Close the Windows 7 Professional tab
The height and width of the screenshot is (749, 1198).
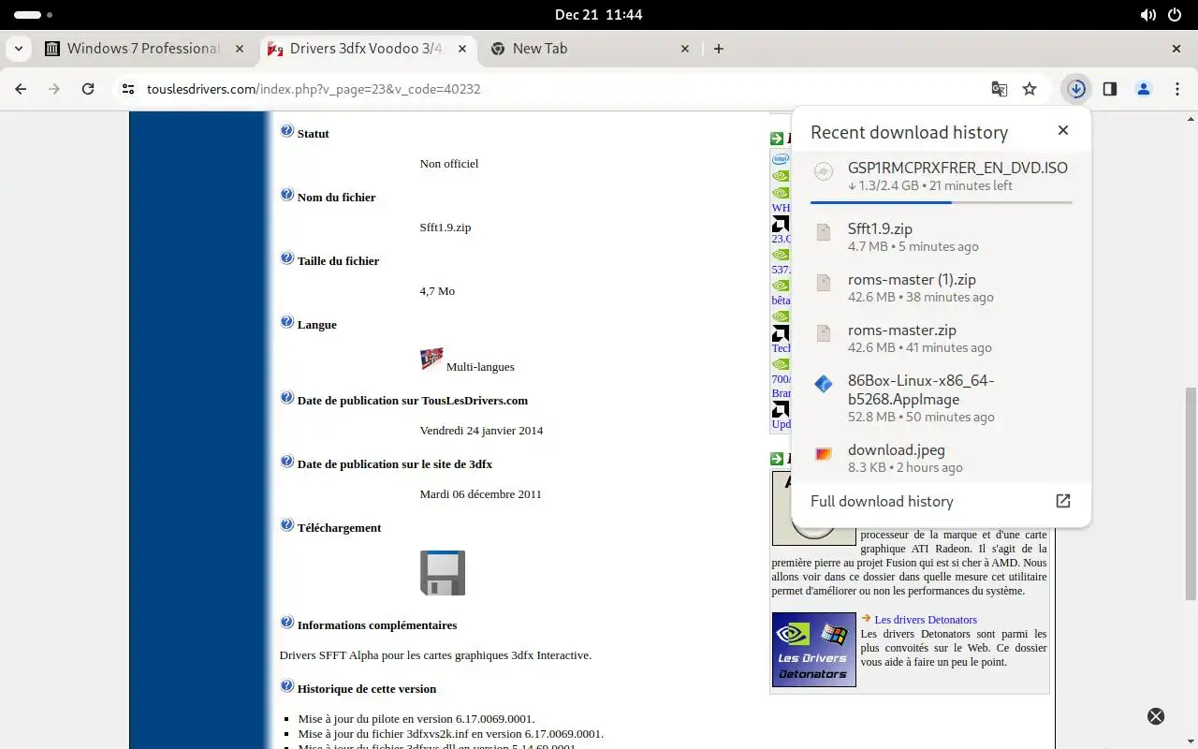click(x=240, y=49)
